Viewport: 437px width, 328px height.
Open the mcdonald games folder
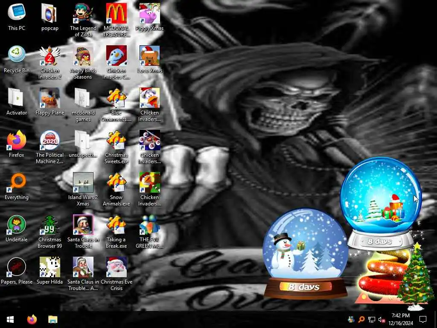pos(83,105)
